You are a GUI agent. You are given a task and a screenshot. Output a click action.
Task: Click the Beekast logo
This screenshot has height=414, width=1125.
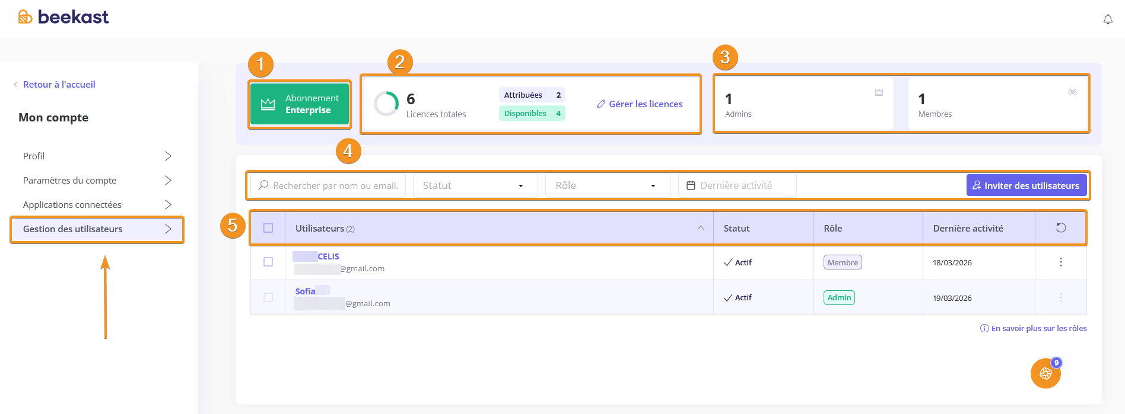pos(63,17)
